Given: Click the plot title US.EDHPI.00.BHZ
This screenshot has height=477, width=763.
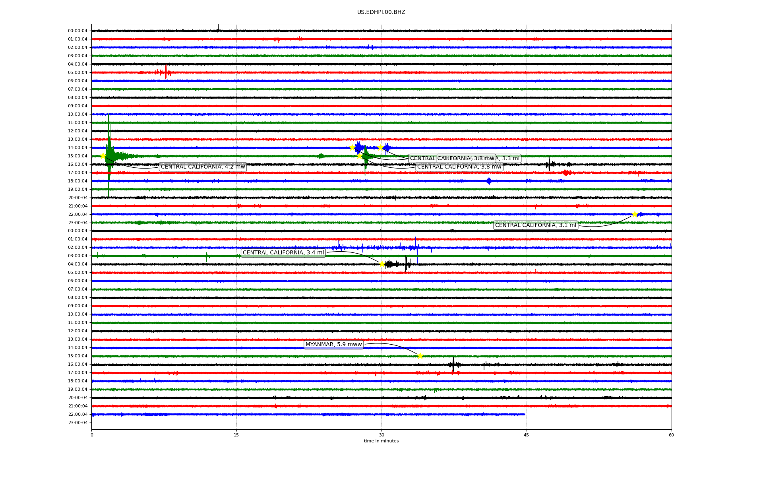Looking at the screenshot, I should tap(381, 12).
